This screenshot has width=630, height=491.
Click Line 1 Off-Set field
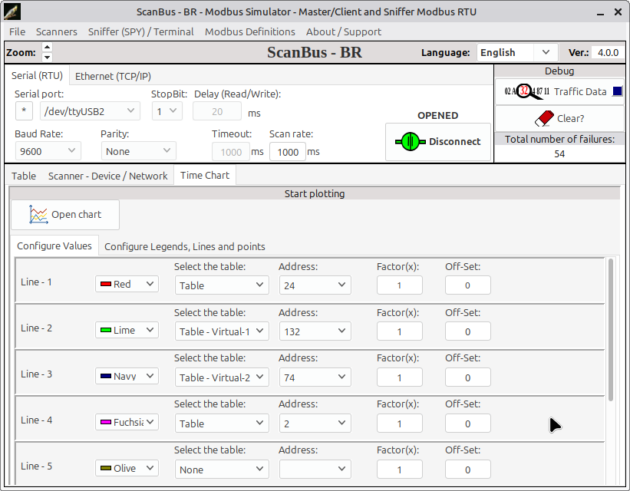tap(467, 285)
